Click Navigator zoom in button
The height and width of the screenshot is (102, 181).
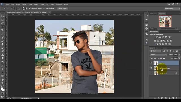pos(177,29)
